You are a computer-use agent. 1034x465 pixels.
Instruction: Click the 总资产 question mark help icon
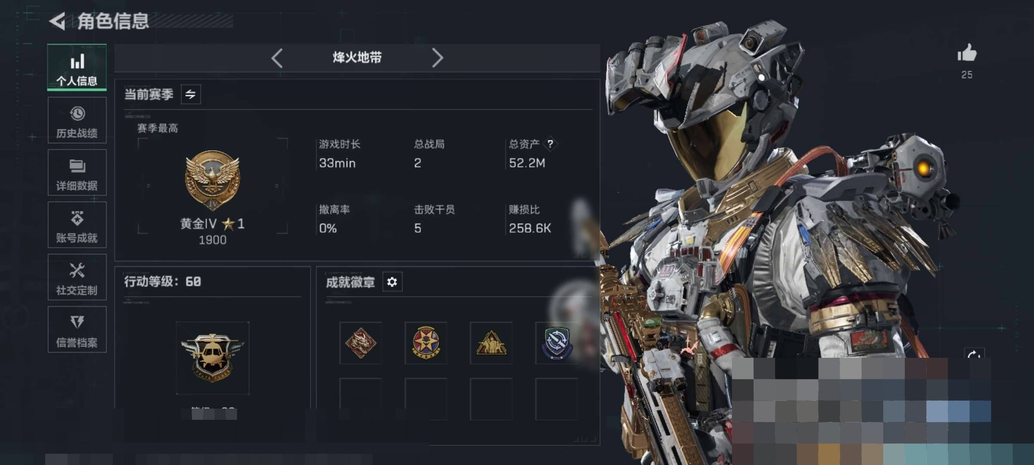click(550, 144)
